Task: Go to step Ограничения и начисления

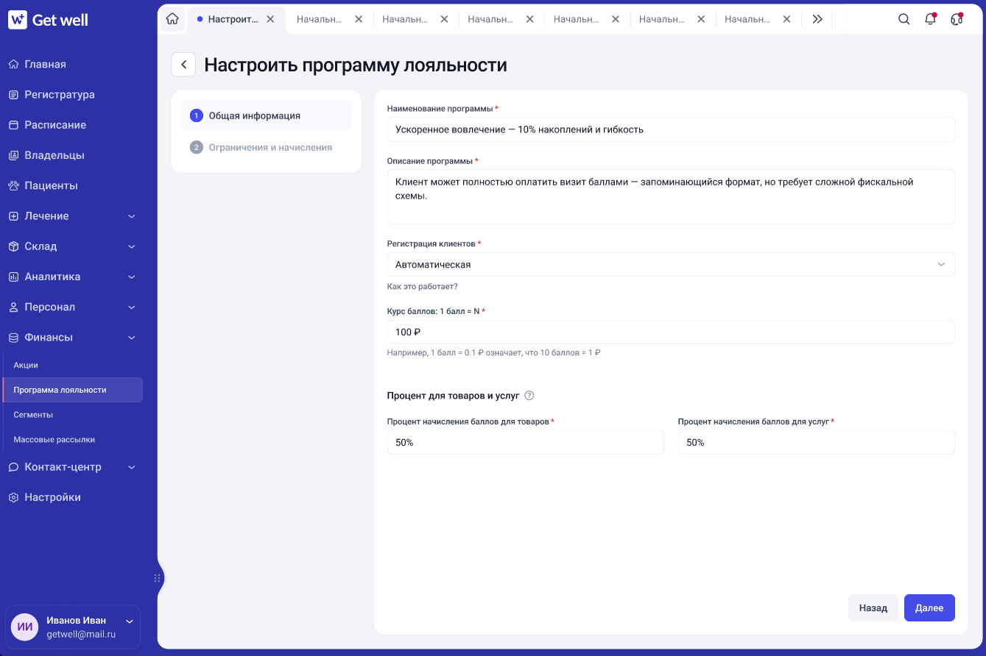Action: (x=266, y=147)
